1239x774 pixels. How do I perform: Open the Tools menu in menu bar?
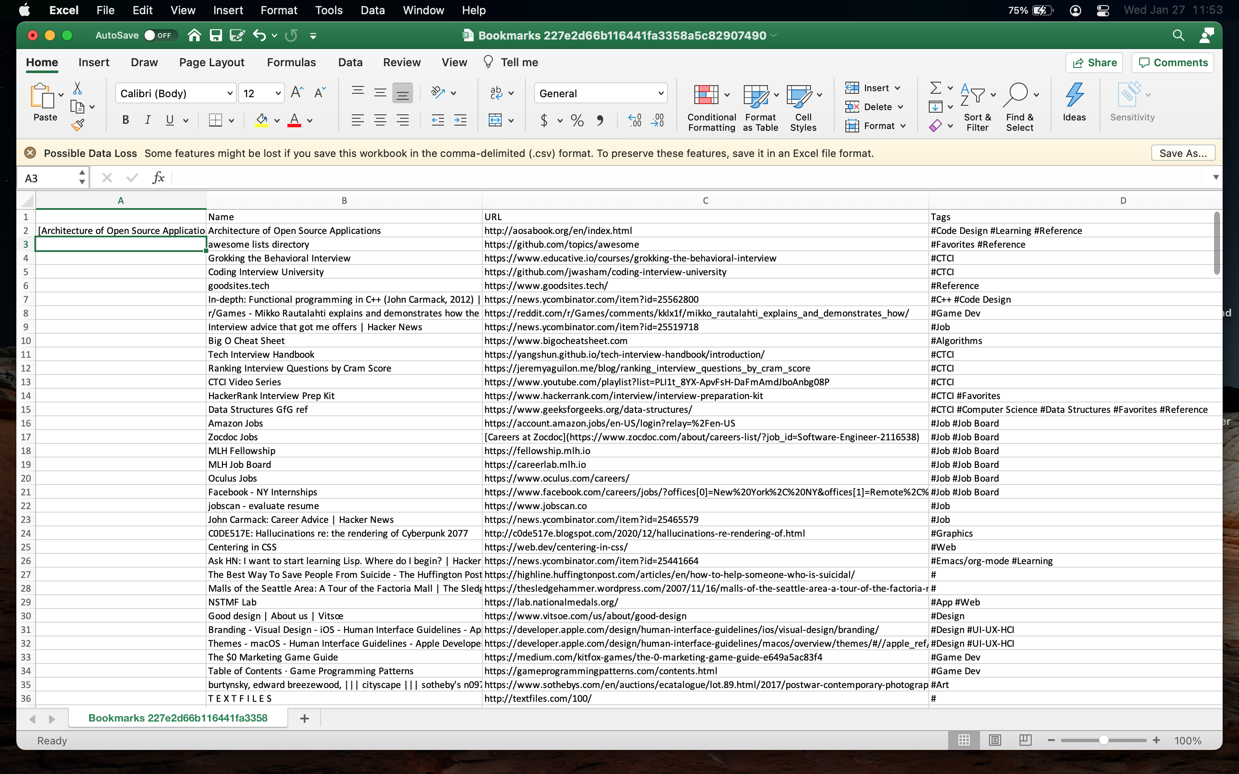328,10
